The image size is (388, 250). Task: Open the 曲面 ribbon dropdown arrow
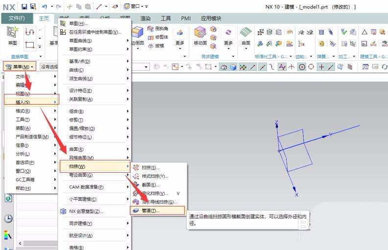(246, 48)
